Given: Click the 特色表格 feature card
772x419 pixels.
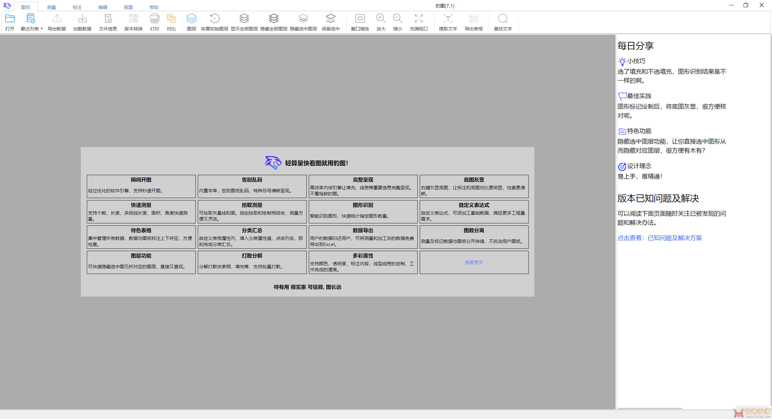Looking at the screenshot, I should (x=141, y=237).
